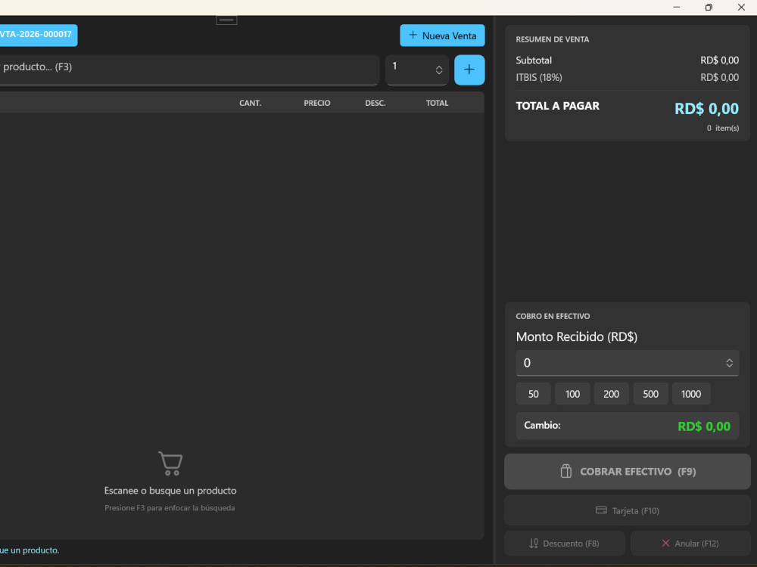Open the sale number VTA-2026-000017 badge
This screenshot has height=567, width=757.
[x=38, y=36]
